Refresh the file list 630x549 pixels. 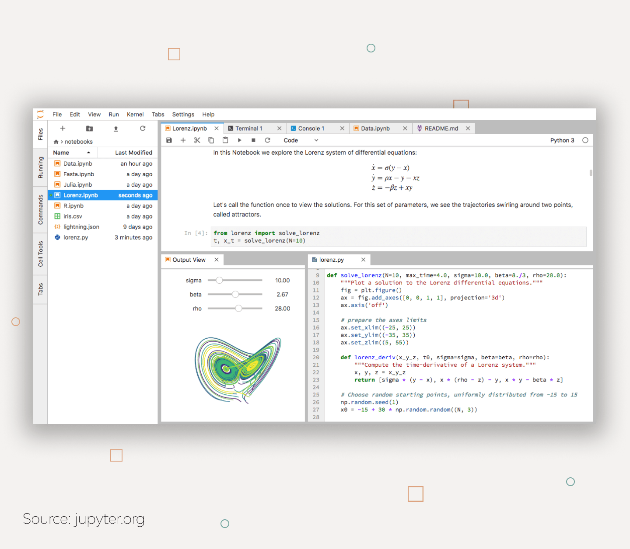pyautogui.click(x=143, y=129)
